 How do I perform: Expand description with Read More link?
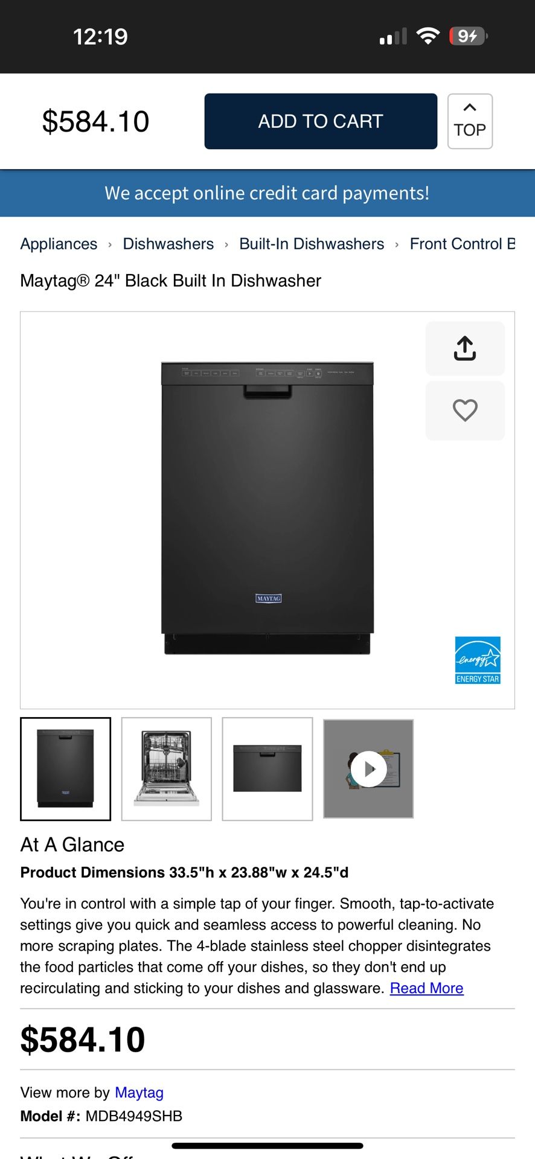(x=426, y=988)
